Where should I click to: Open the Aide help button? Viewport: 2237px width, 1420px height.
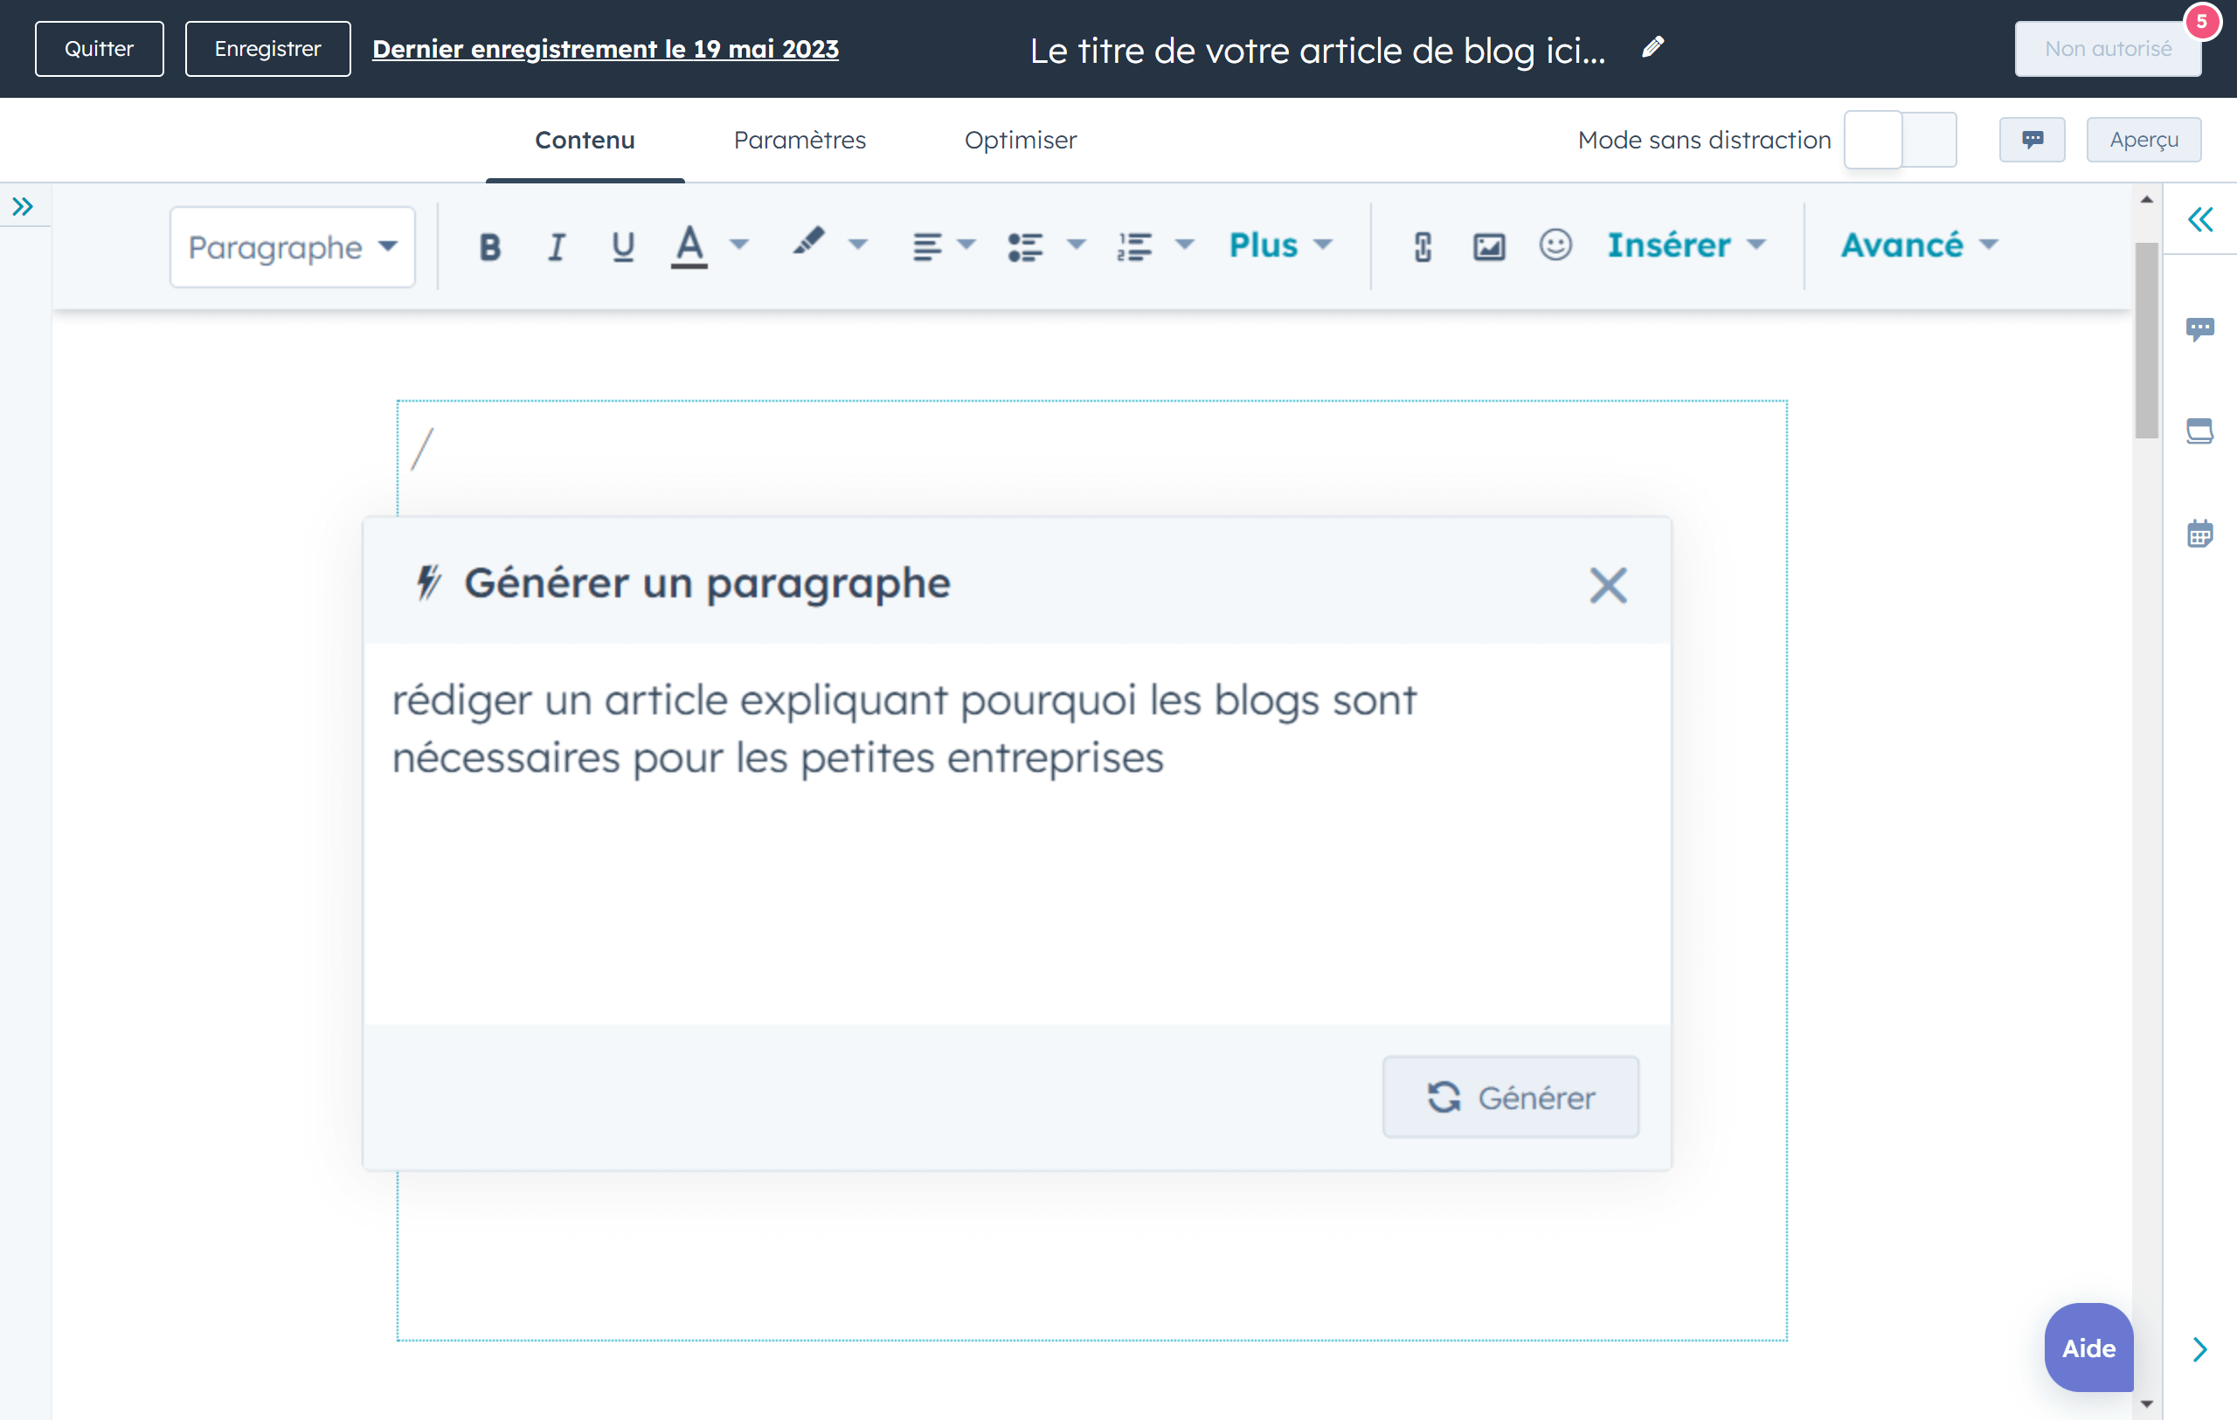[x=2089, y=1348]
